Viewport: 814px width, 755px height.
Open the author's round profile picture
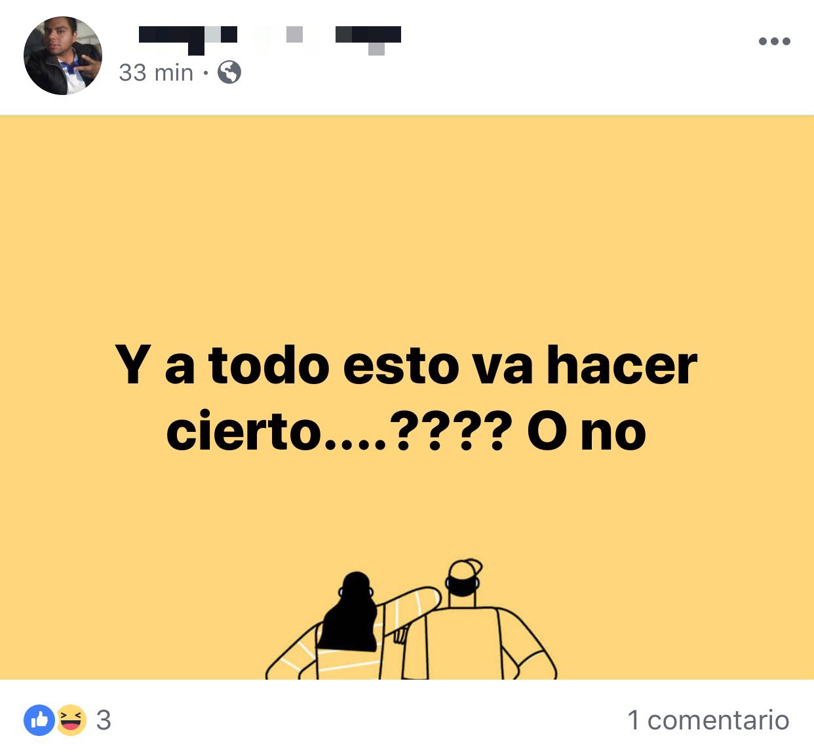click(x=63, y=56)
